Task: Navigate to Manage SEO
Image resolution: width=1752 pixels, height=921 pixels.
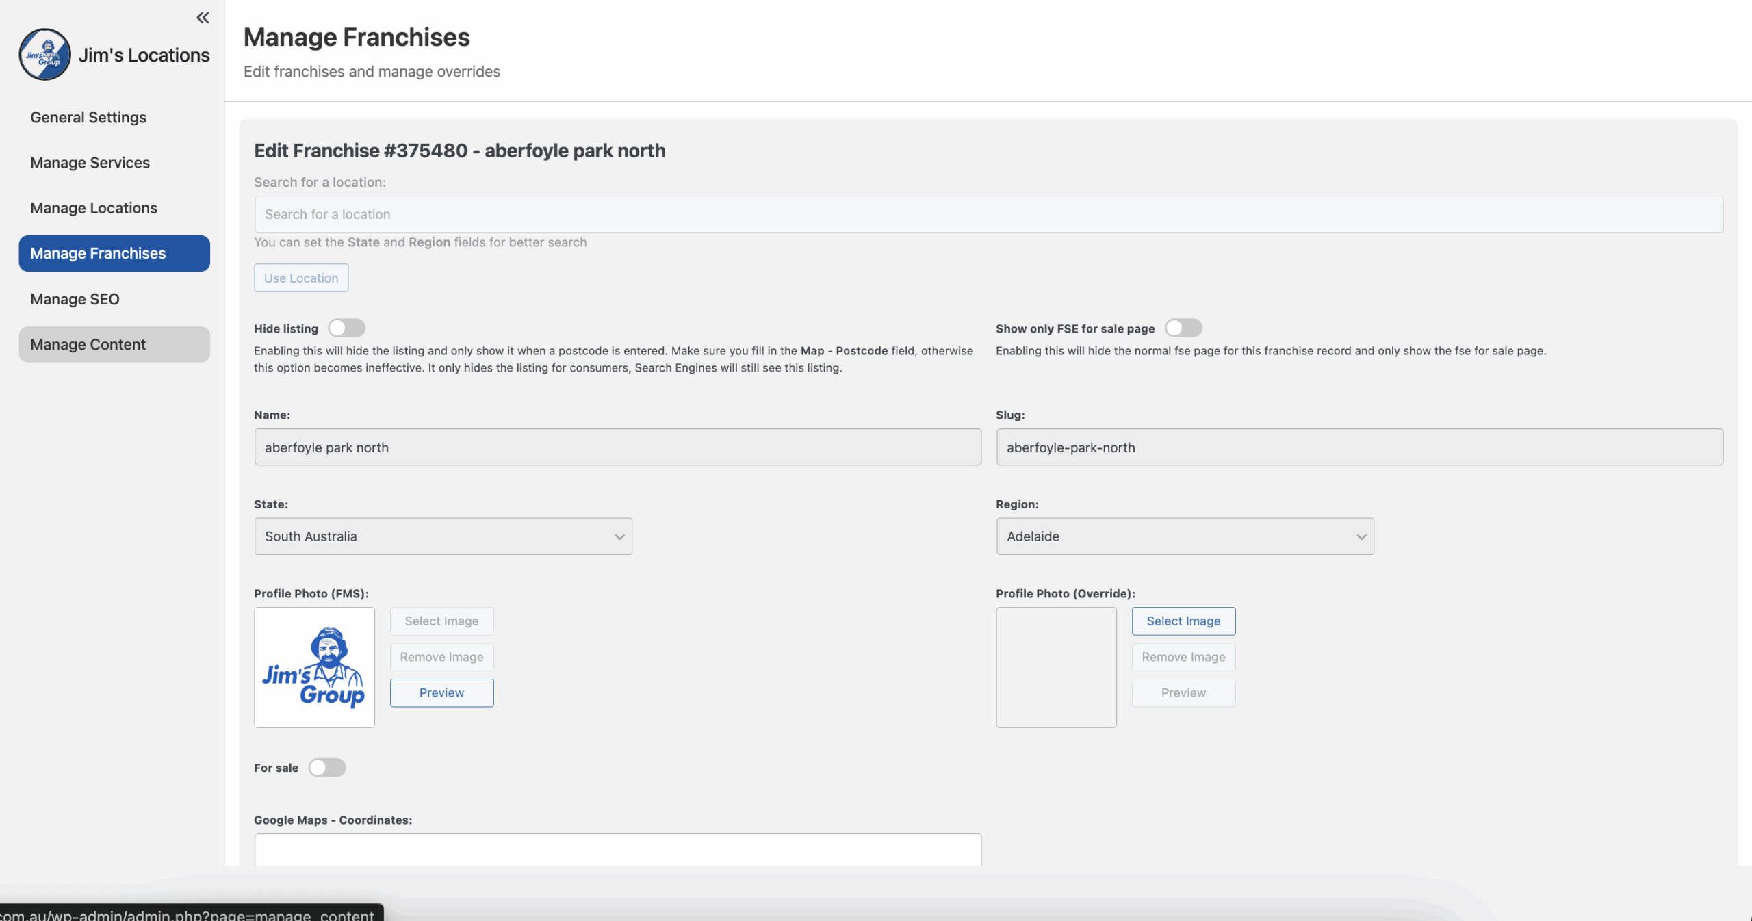Action: [75, 299]
